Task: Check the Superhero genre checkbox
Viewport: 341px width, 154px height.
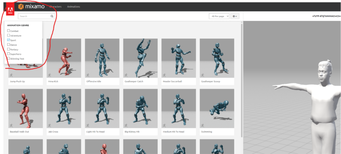Action: (x=9, y=54)
